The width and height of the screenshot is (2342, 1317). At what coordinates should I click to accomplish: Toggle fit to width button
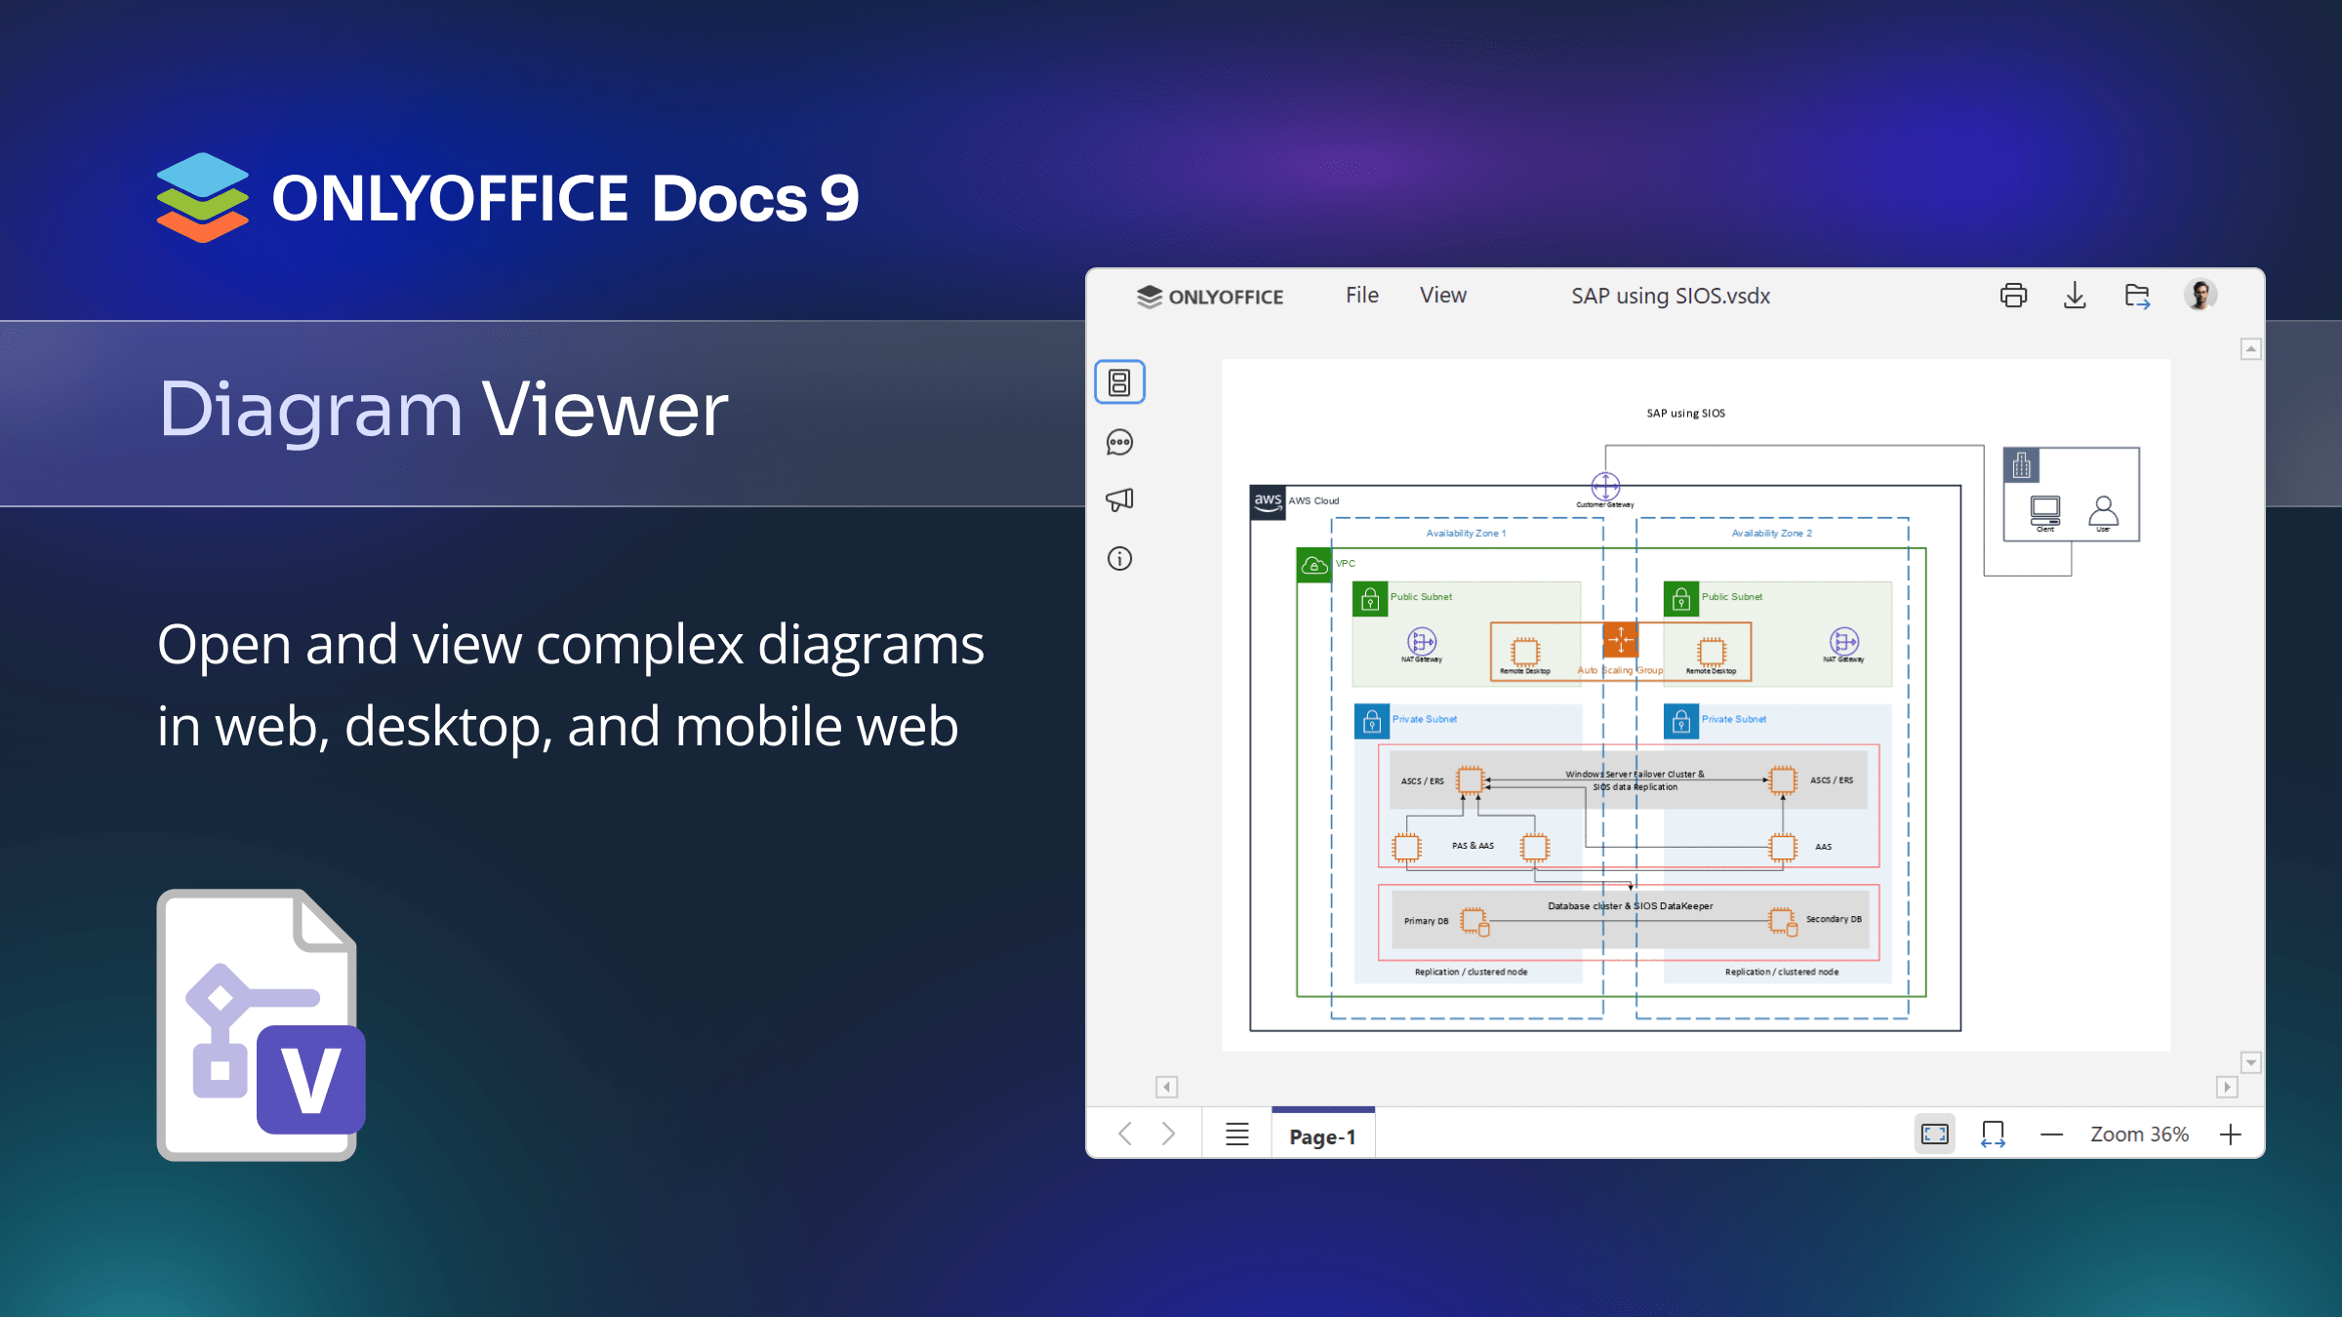click(1993, 1134)
